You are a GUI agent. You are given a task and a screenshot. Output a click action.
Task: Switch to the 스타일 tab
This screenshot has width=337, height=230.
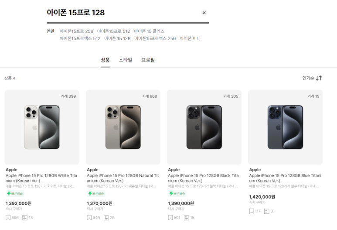(x=126, y=60)
